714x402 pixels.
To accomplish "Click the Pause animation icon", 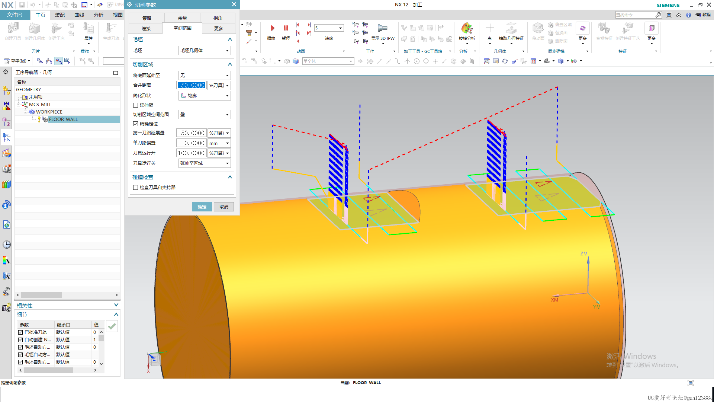I will 286,28.
